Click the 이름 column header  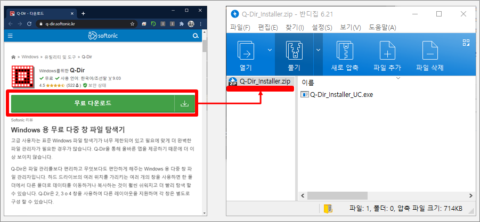308,83
